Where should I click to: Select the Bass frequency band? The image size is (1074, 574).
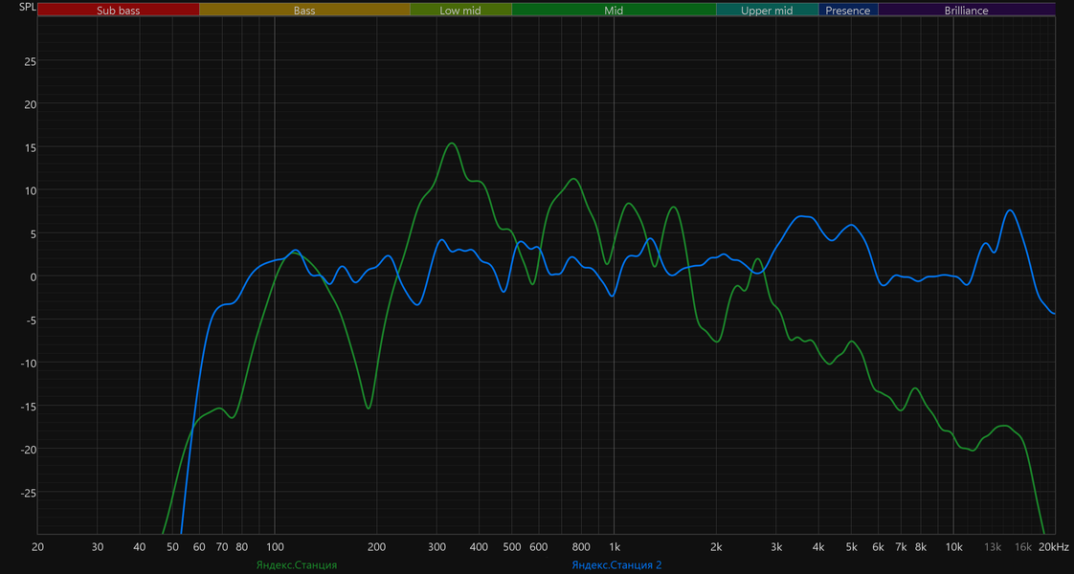(304, 11)
